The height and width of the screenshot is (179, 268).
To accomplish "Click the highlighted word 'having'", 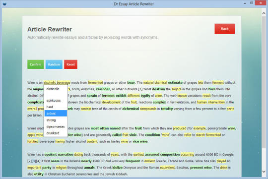I will [x=60, y=141].
